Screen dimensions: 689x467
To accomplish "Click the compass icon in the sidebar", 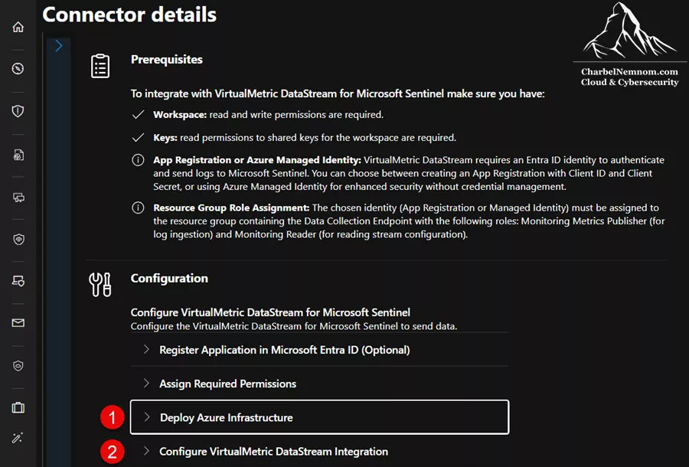I will (18, 69).
